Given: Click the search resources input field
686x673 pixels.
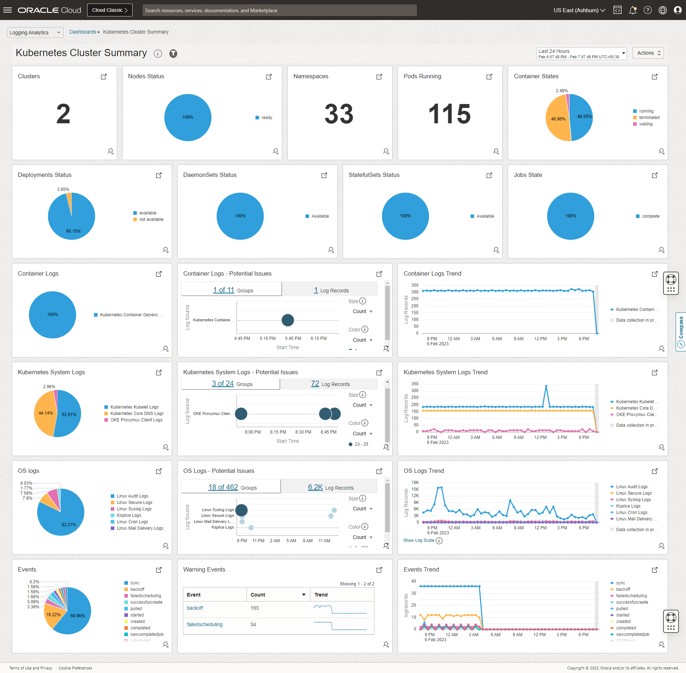Looking at the screenshot, I should click(x=279, y=10).
